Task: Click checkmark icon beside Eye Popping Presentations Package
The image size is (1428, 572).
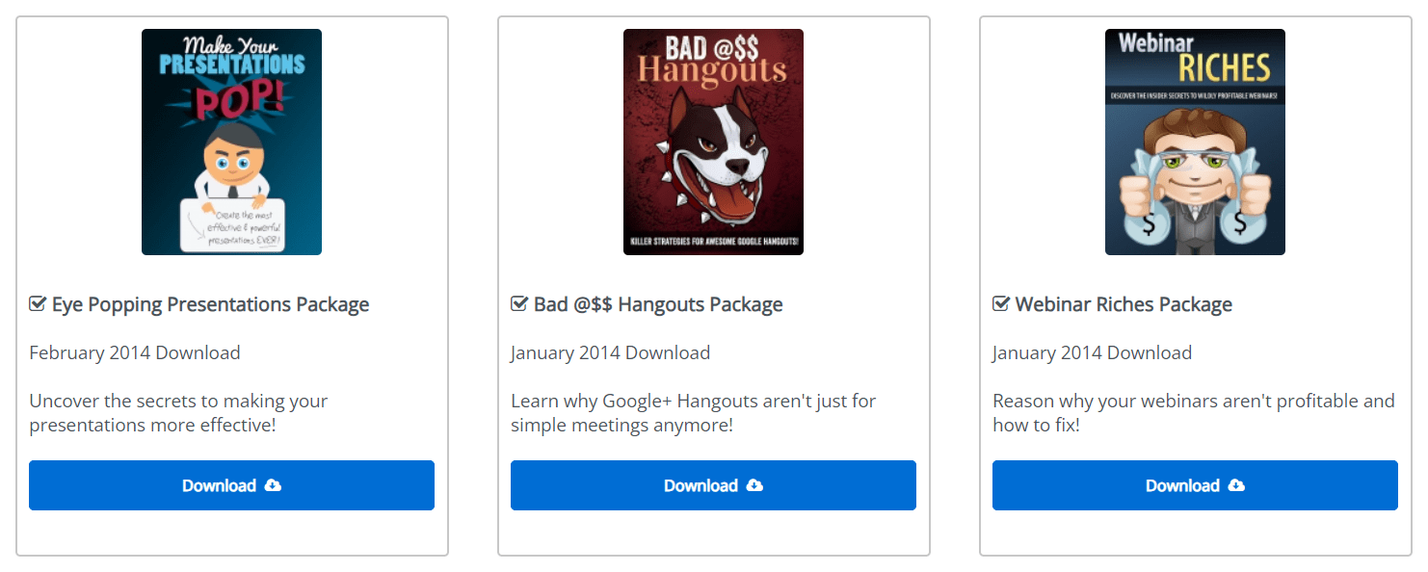Action: 38,304
